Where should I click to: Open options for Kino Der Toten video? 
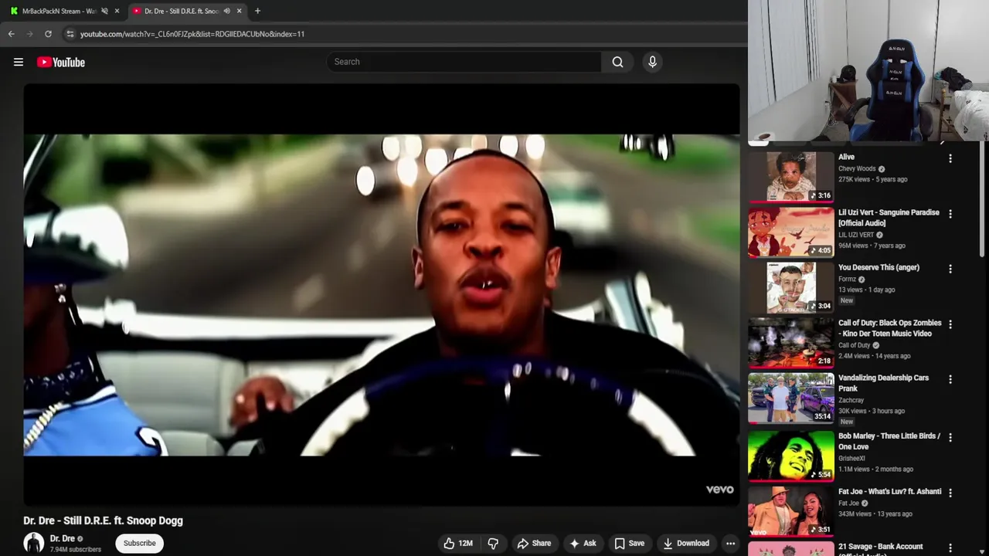[x=950, y=324]
